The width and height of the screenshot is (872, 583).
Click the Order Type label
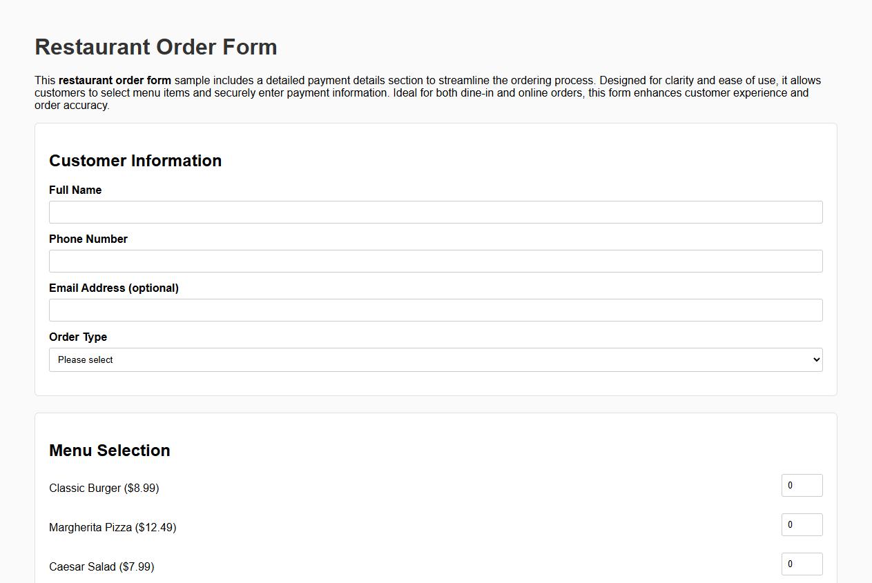(78, 337)
